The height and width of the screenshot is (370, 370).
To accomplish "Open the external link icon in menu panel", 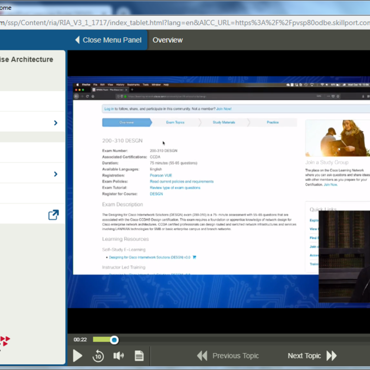I will pos(54,215).
